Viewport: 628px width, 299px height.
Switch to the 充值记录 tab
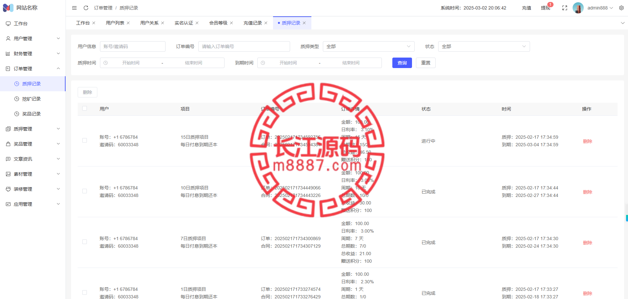pyautogui.click(x=253, y=23)
